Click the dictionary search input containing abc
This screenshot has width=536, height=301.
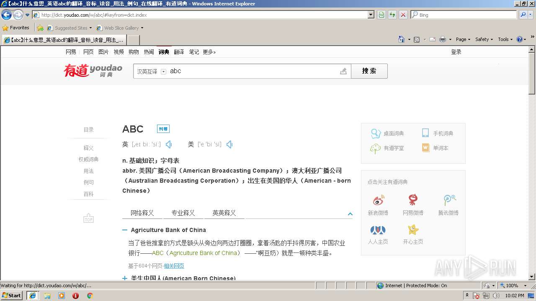(x=253, y=71)
